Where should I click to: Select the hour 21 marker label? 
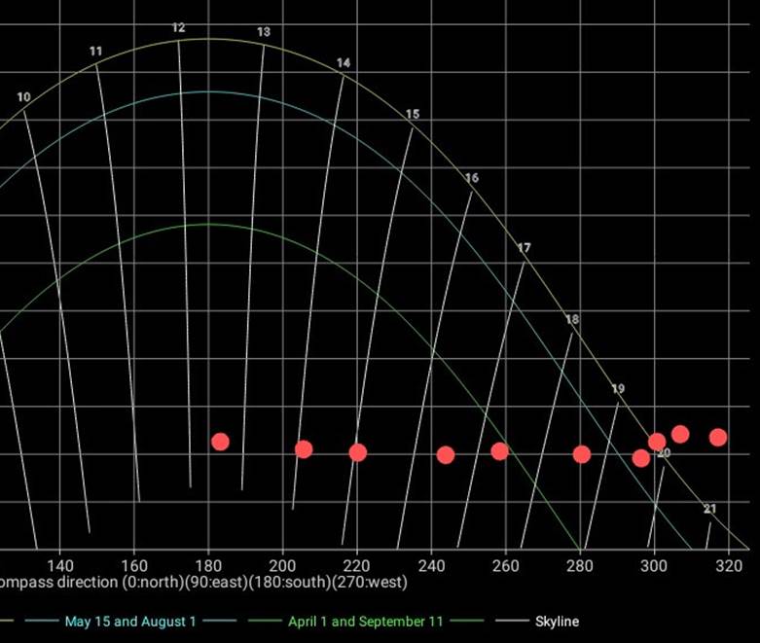pyautogui.click(x=709, y=510)
